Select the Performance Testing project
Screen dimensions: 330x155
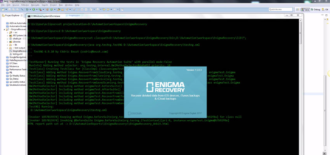tap(16, 69)
